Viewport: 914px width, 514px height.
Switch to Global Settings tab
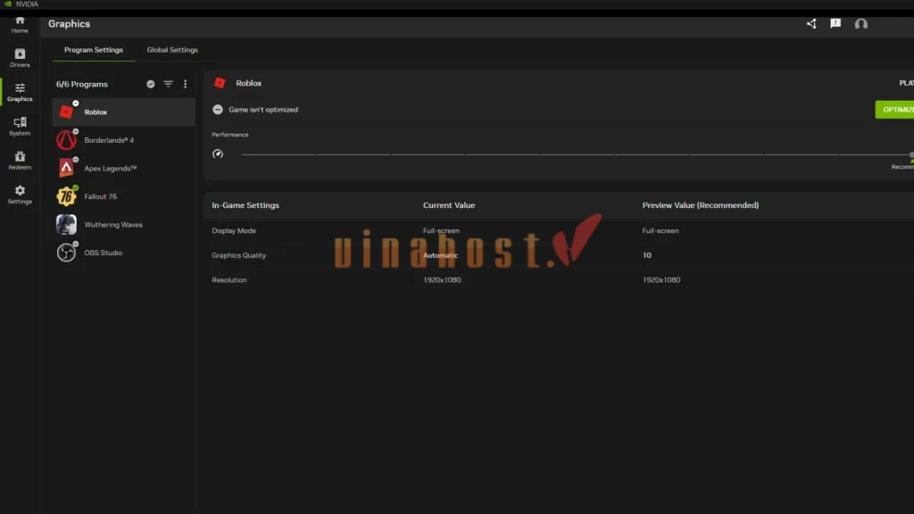coord(172,50)
